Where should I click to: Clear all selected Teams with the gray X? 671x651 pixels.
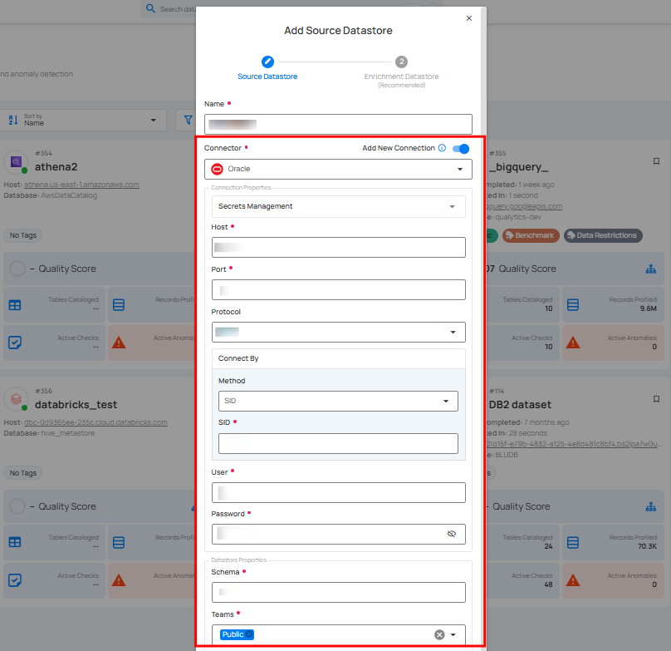439,634
